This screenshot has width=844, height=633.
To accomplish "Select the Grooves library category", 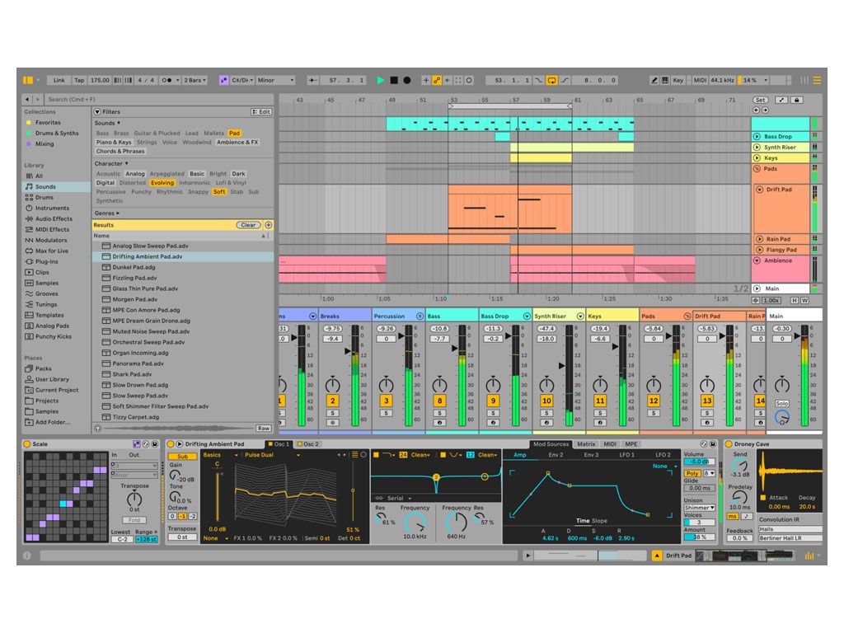I will click(x=46, y=293).
